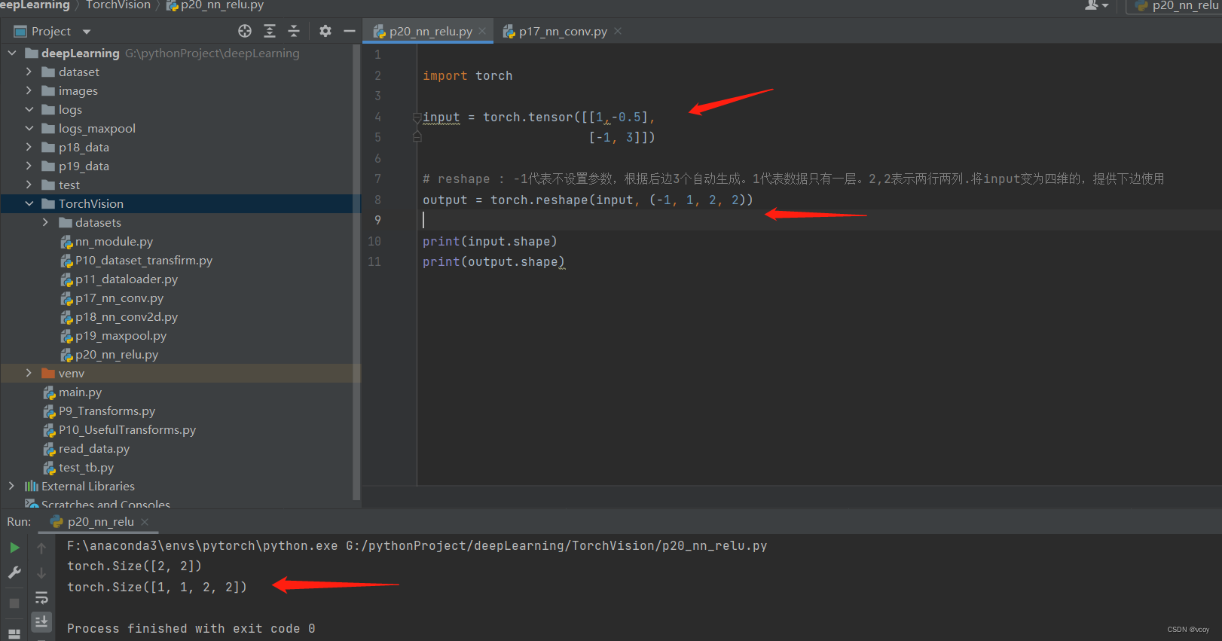Click the green Run again button

tap(14, 548)
